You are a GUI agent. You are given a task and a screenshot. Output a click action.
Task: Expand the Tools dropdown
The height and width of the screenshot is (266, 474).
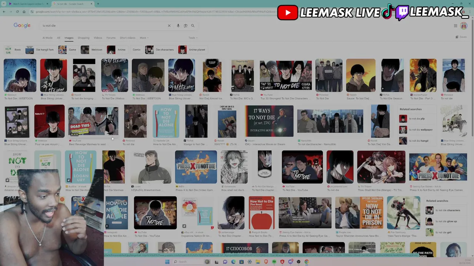193,38
